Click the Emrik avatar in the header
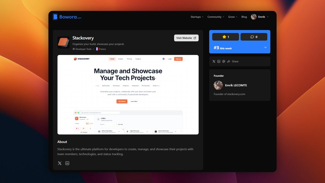The image size is (325, 183). point(254,17)
